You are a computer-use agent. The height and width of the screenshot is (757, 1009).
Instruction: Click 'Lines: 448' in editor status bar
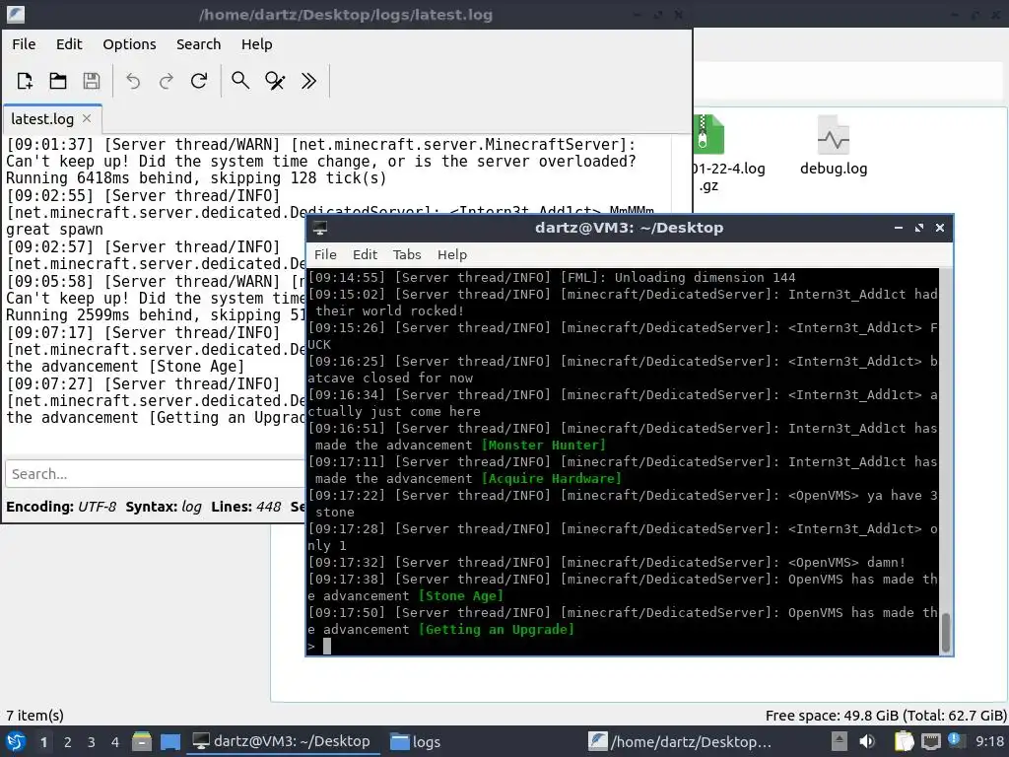click(x=245, y=507)
